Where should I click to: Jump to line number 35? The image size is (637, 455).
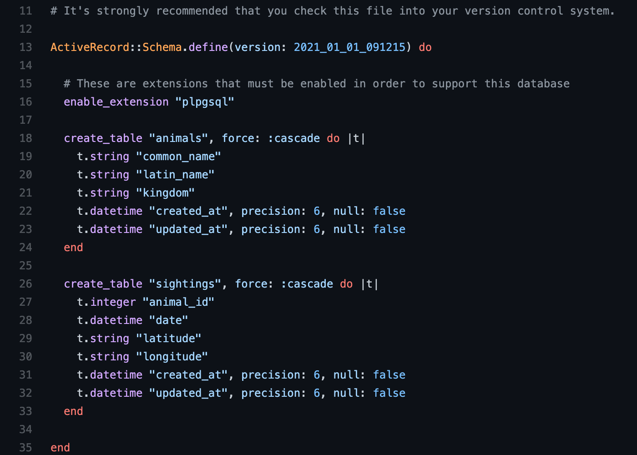[26, 448]
